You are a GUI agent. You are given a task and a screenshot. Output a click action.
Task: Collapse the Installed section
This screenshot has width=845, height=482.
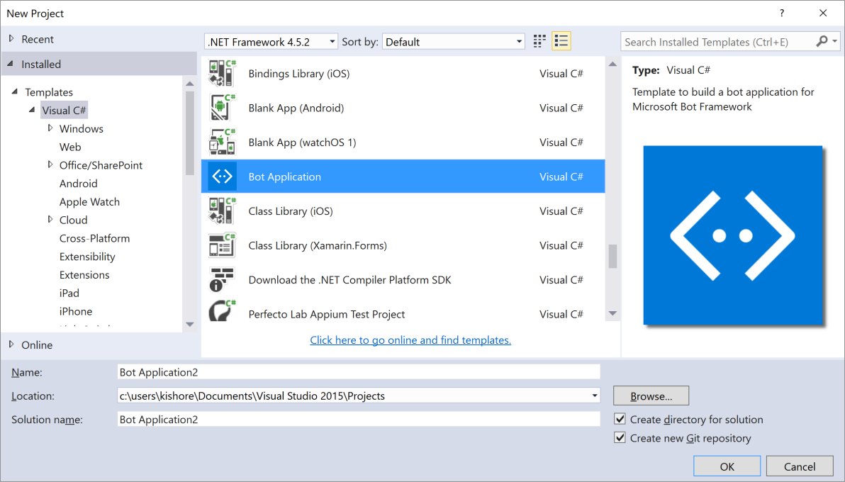point(10,64)
